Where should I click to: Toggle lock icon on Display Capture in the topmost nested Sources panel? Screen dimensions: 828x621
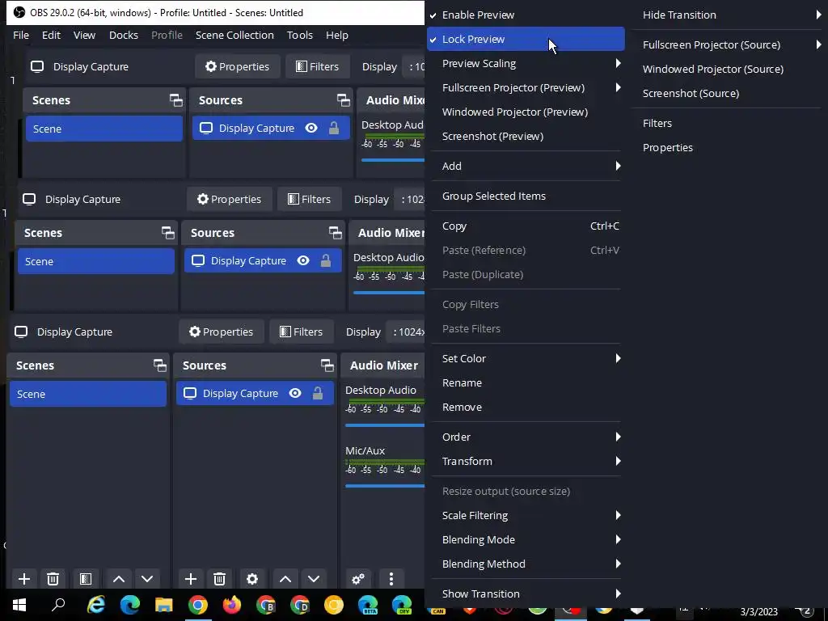[x=334, y=128]
